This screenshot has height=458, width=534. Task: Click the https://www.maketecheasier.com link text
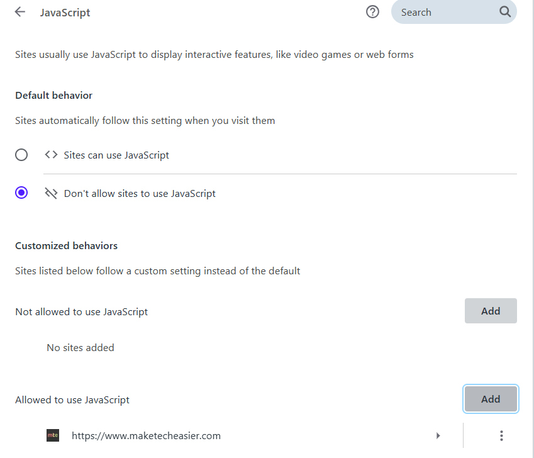tap(146, 435)
